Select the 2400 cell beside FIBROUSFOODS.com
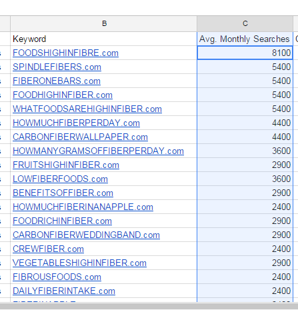 (x=245, y=277)
